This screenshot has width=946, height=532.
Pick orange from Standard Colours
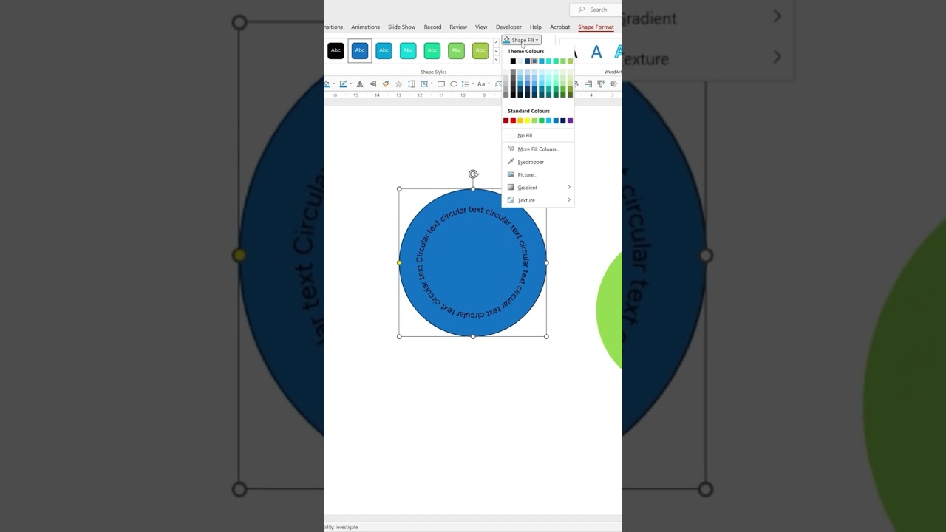click(x=520, y=121)
